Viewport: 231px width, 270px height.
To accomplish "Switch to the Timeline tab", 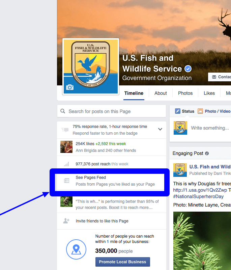I will [134, 93].
